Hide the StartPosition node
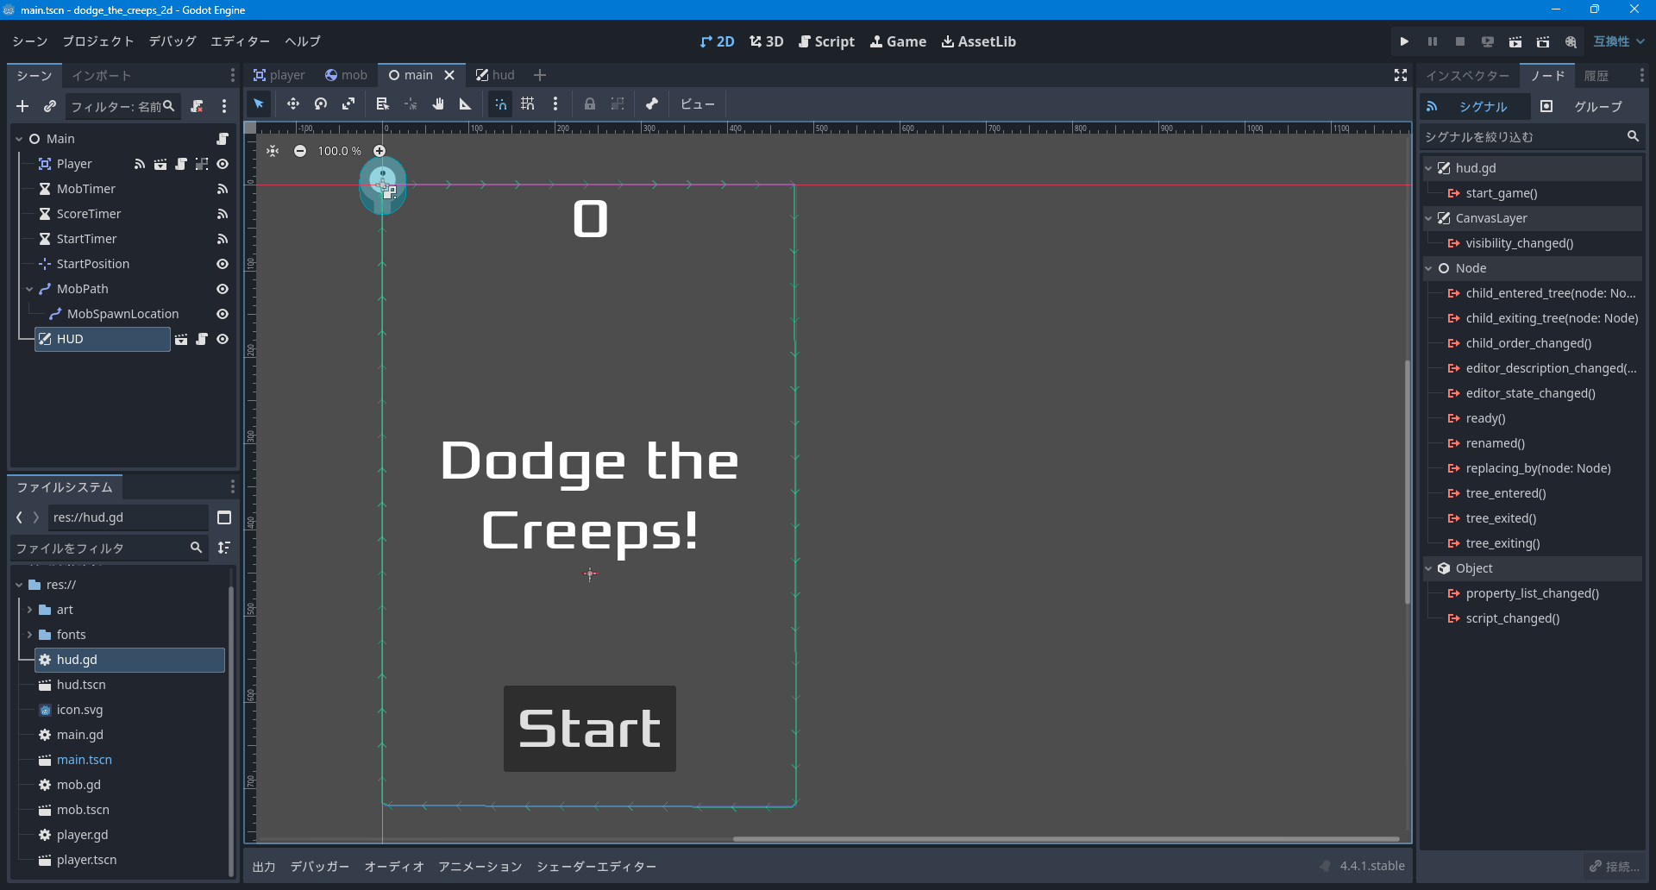The width and height of the screenshot is (1656, 890). (223, 264)
